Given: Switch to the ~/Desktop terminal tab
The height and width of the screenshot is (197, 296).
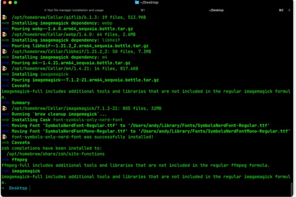Looking at the screenshot, I should 216,10.
